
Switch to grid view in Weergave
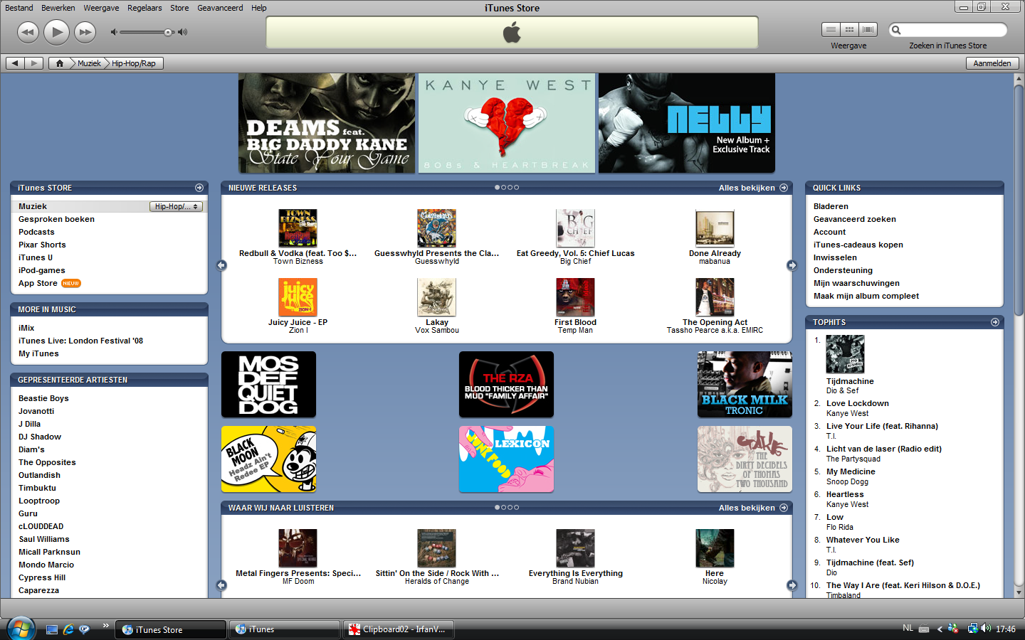click(849, 29)
